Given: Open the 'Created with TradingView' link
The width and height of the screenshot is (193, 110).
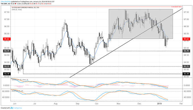Looking at the screenshot, I should tap(11, 108).
